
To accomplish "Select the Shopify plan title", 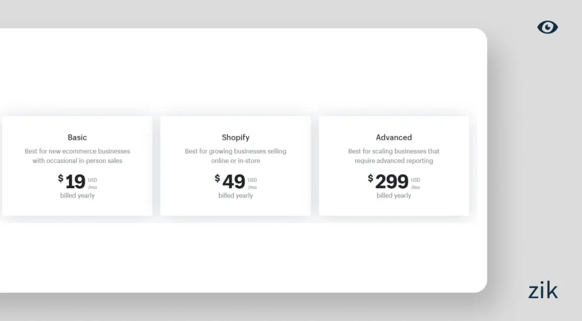I will coord(235,137).
